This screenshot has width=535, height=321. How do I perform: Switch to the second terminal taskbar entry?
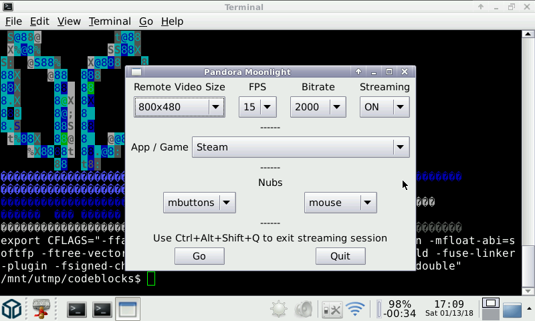pyautogui.click(x=102, y=310)
